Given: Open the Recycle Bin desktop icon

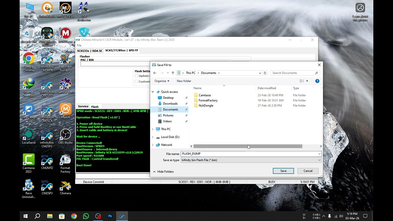Looking at the screenshot, I should tap(29, 35).
